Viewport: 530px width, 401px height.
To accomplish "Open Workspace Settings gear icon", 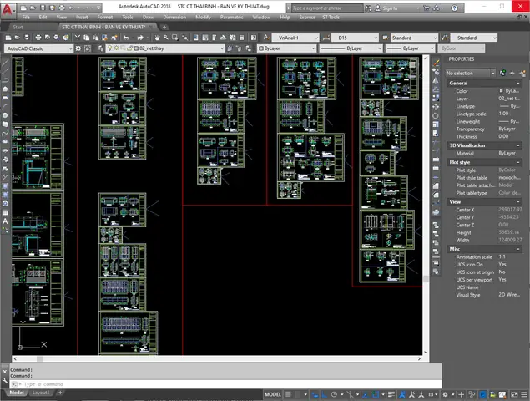I will pos(78,48).
